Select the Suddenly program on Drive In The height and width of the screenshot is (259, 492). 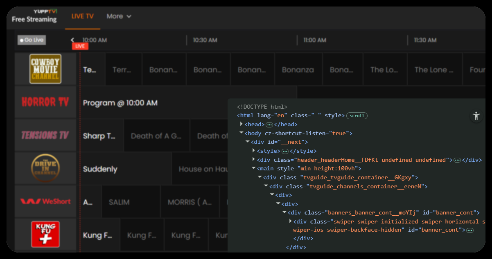click(x=100, y=169)
